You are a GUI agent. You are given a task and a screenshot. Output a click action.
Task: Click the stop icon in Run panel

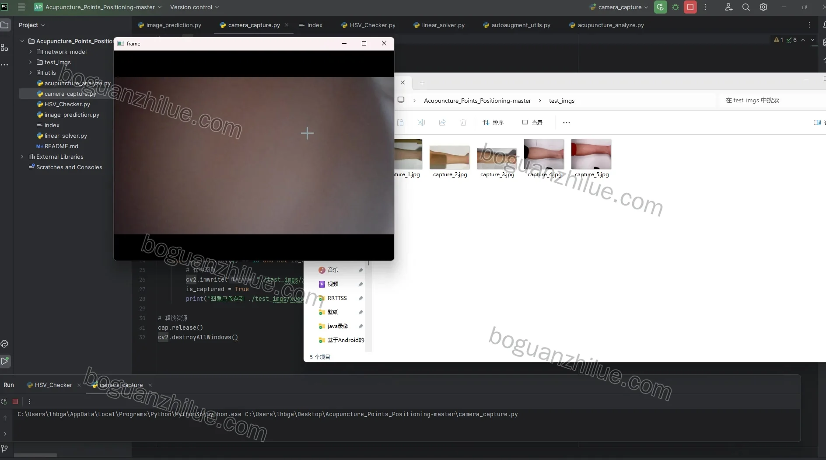click(x=15, y=401)
